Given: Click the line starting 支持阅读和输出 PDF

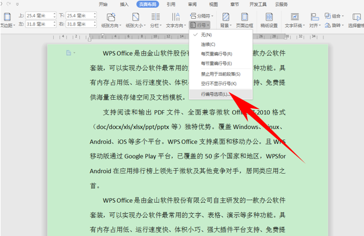Looking at the screenshot, I should [194, 113].
